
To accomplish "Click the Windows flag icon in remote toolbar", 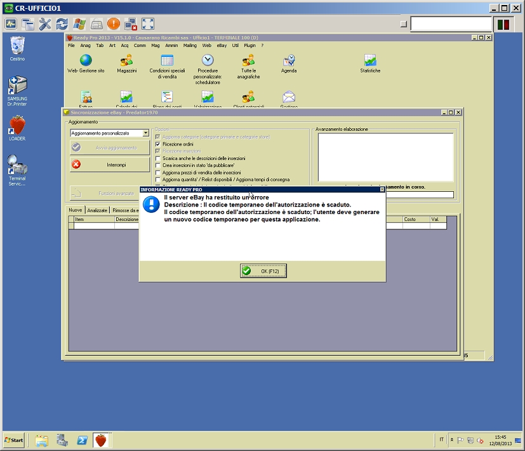I will [x=79, y=24].
